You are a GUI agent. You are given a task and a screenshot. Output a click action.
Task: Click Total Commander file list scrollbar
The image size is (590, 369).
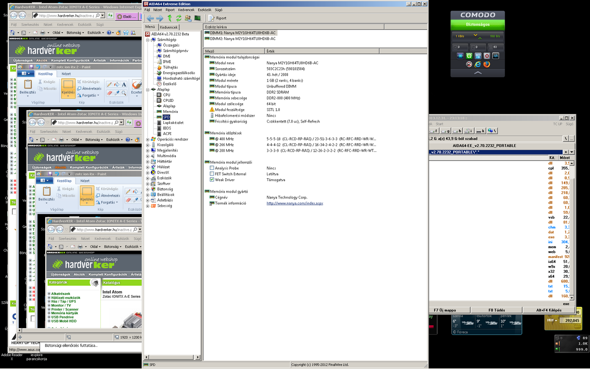coord(573,231)
